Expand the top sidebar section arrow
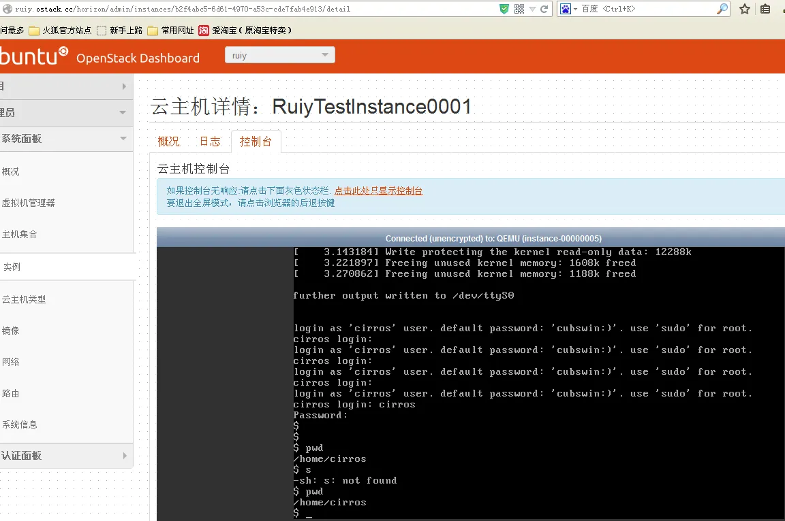Viewport: 785px width, 521px height. [x=124, y=86]
